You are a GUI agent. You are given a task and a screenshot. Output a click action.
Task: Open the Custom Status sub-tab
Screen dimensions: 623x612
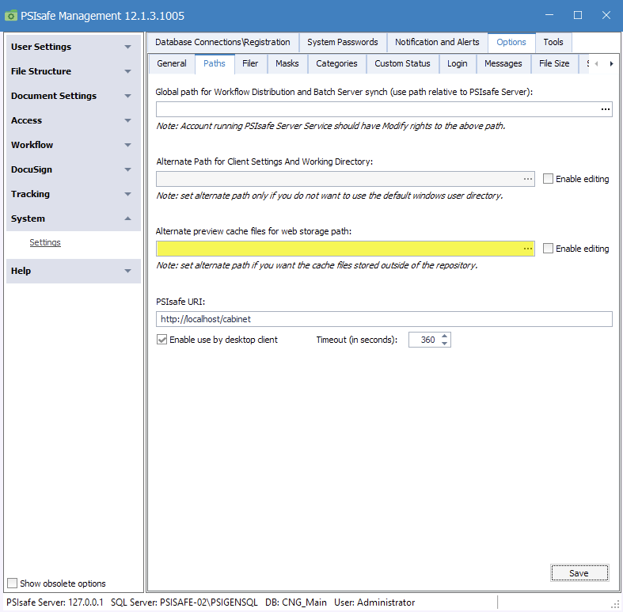[402, 63]
